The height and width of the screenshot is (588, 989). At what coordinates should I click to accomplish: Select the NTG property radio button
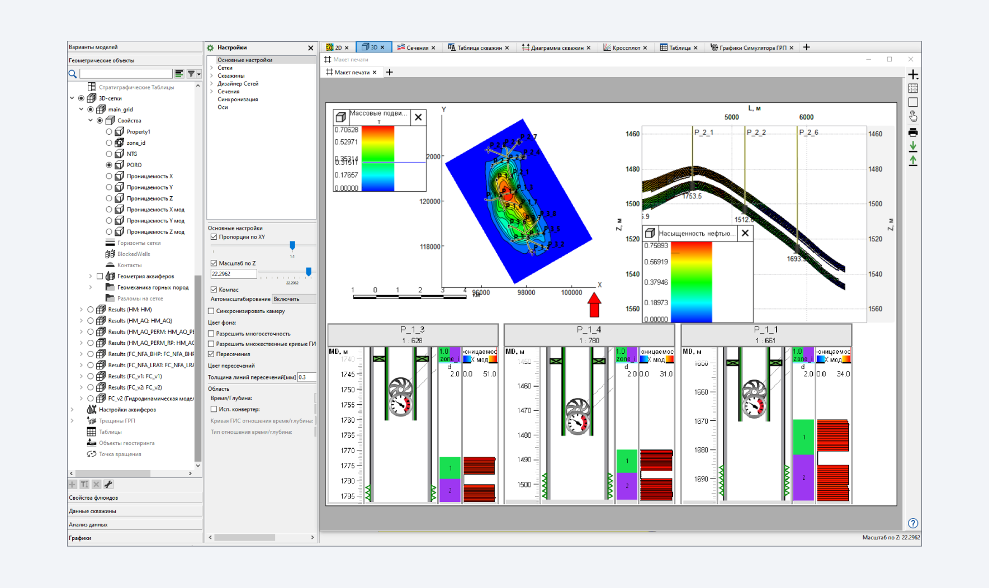click(109, 154)
